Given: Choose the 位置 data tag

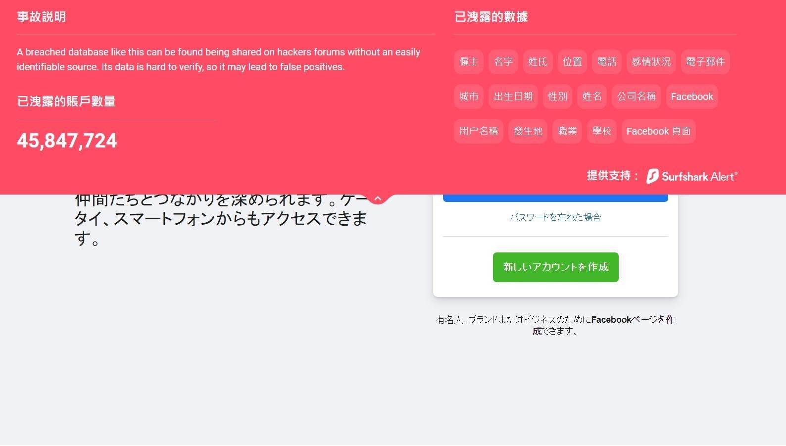Looking at the screenshot, I should click(572, 62).
